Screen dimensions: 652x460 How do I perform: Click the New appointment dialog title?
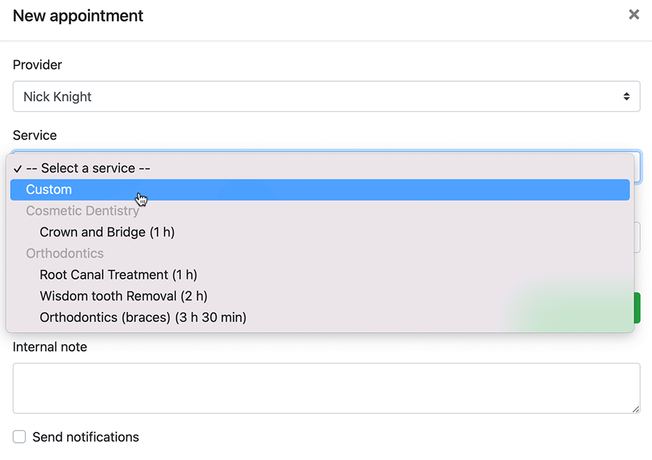[77, 15]
